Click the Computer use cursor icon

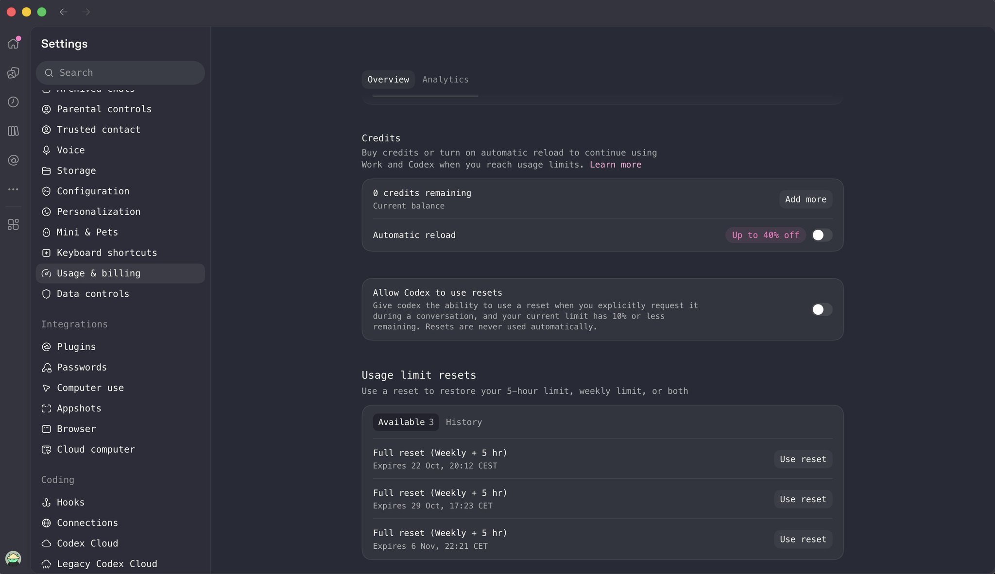coord(46,388)
